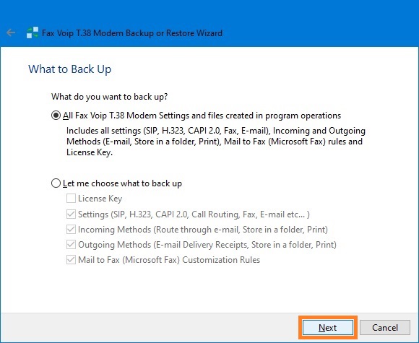This screenshot has height=343, width=419.
Task: Click the Outgoing Methods label text
Action: [x=207, y=245]
